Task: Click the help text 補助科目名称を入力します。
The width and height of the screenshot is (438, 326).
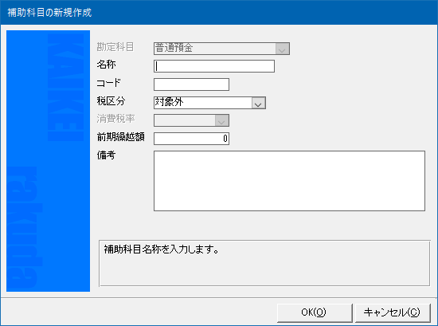Action: click(x=162, y=249)
